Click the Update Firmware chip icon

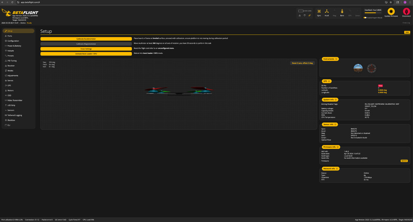pyautogui.click(x=391, y=12)
